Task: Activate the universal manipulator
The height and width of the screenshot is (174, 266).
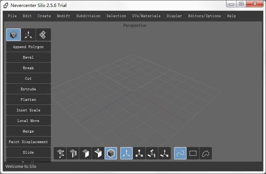Action: [x=165, y=153]
